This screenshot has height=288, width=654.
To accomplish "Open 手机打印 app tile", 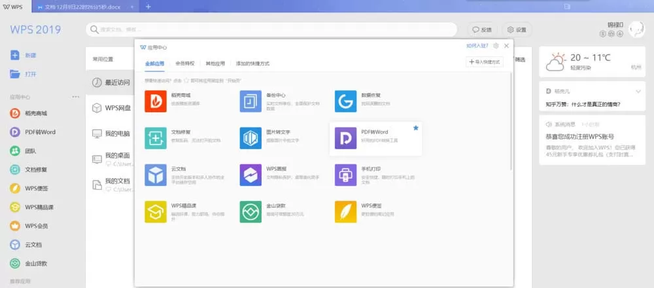I will coord(373,175).
